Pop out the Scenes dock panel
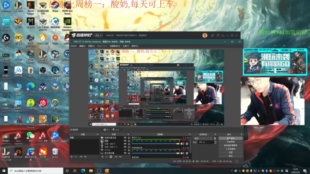This screenshot has width=310, height=174. [97, 134]
